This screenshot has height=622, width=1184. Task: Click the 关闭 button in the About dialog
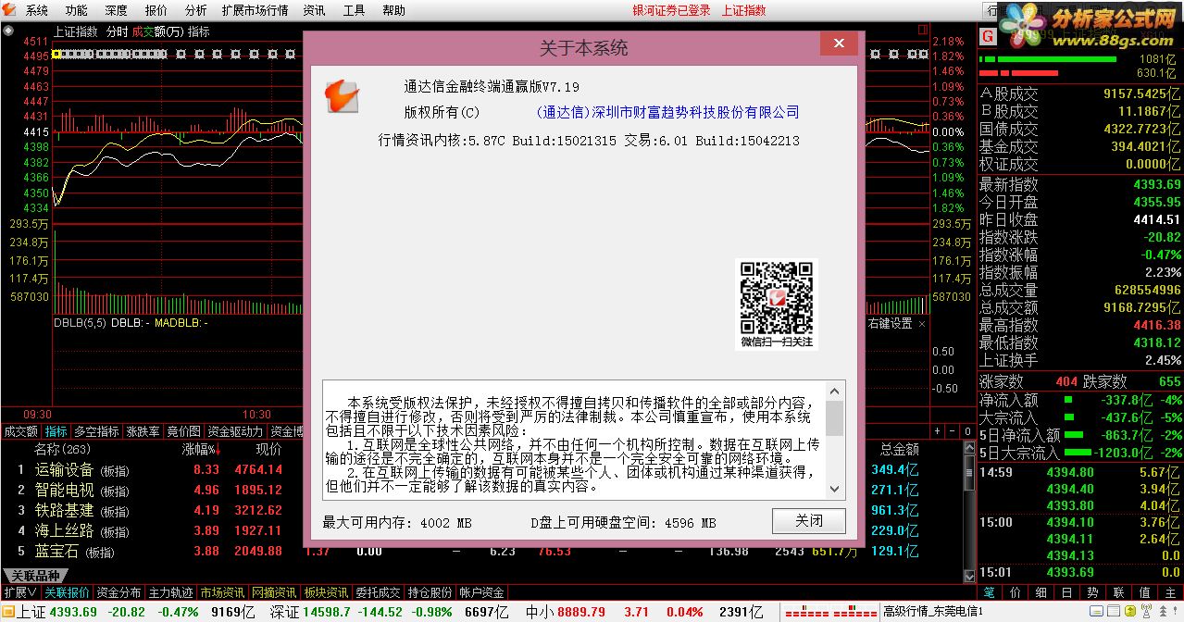809,521
